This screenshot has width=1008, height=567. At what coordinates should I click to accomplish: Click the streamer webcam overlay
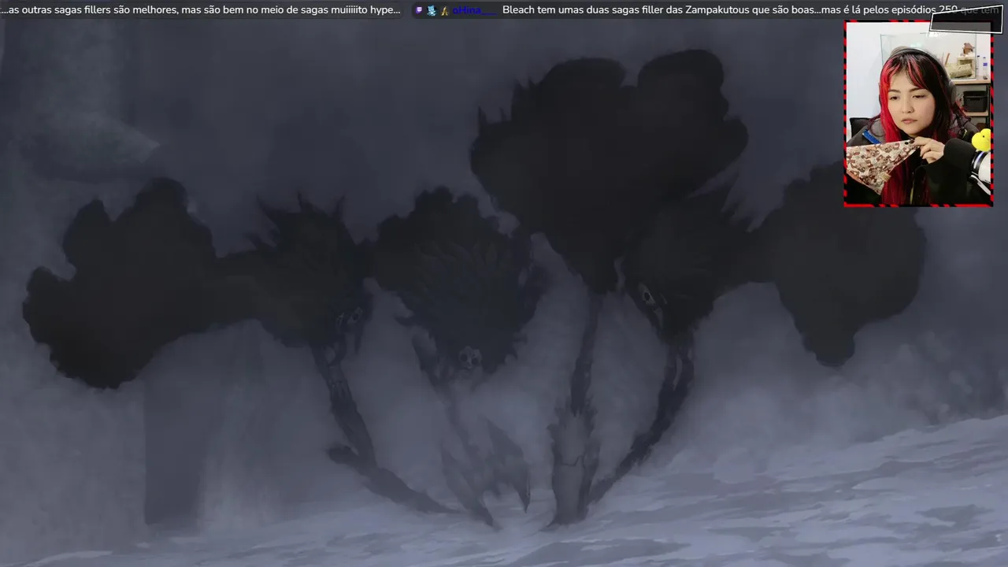click(918, 113)
